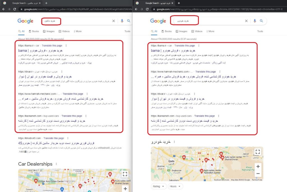Reload the page in the left browser window

click(x=15, y=9)
